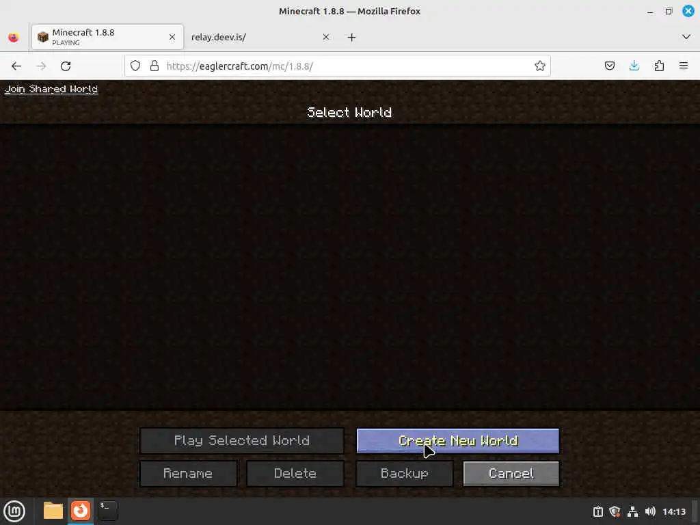Click the Backup world button
700x525 pixels.
click(405, 473)
